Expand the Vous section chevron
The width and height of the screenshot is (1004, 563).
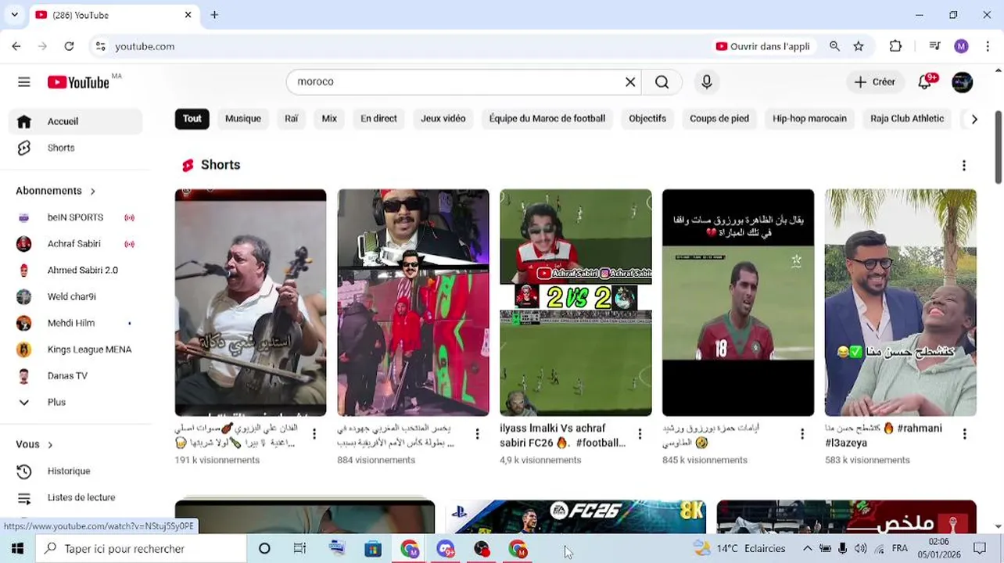50,444
